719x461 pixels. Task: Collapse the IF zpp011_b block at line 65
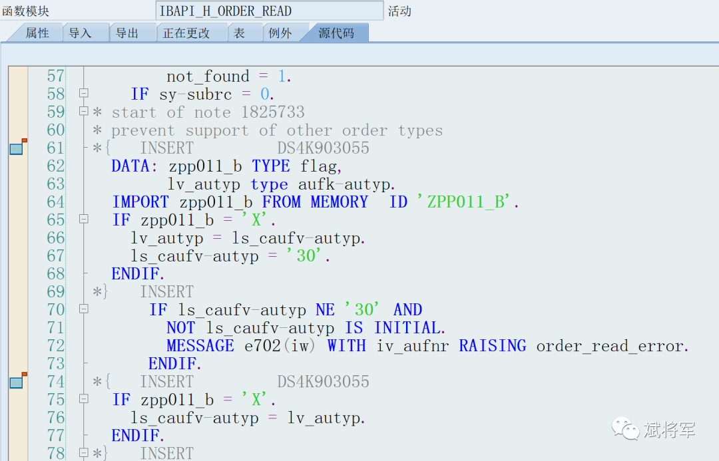[x=83, y=219]
